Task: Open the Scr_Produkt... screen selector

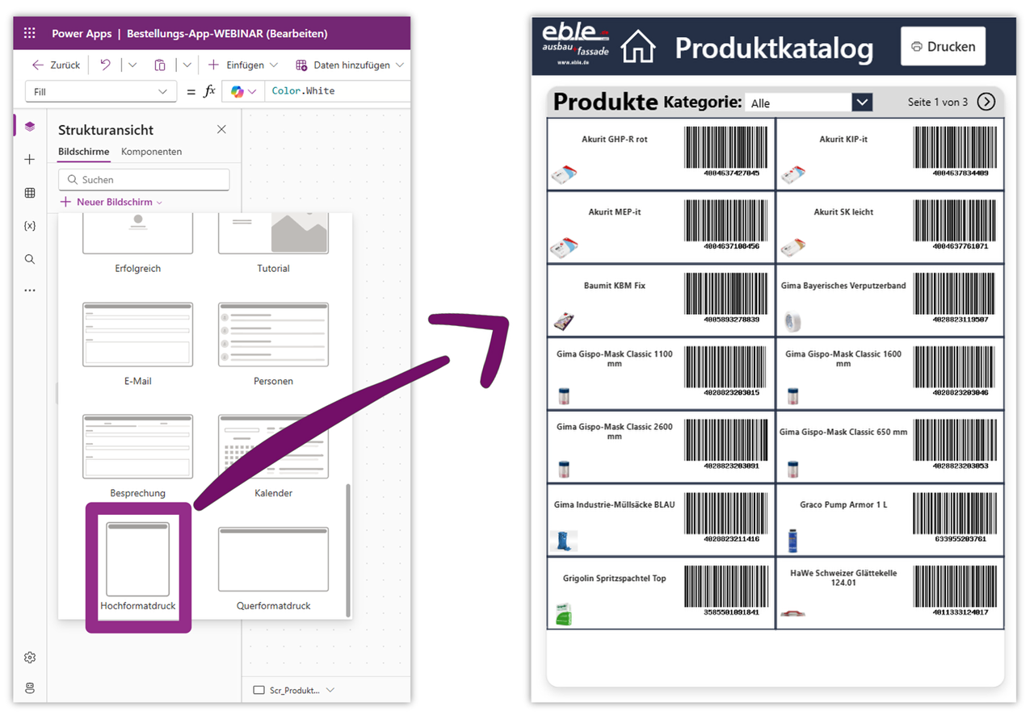Action: 293,690
